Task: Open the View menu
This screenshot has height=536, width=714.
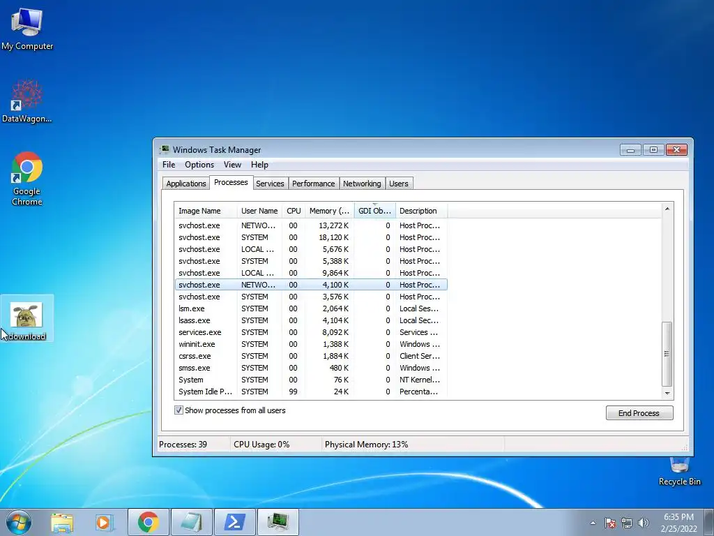Action: tap(232, 165)
